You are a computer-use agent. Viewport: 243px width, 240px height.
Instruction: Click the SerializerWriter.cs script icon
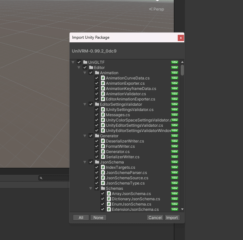[x=103, y=157]
